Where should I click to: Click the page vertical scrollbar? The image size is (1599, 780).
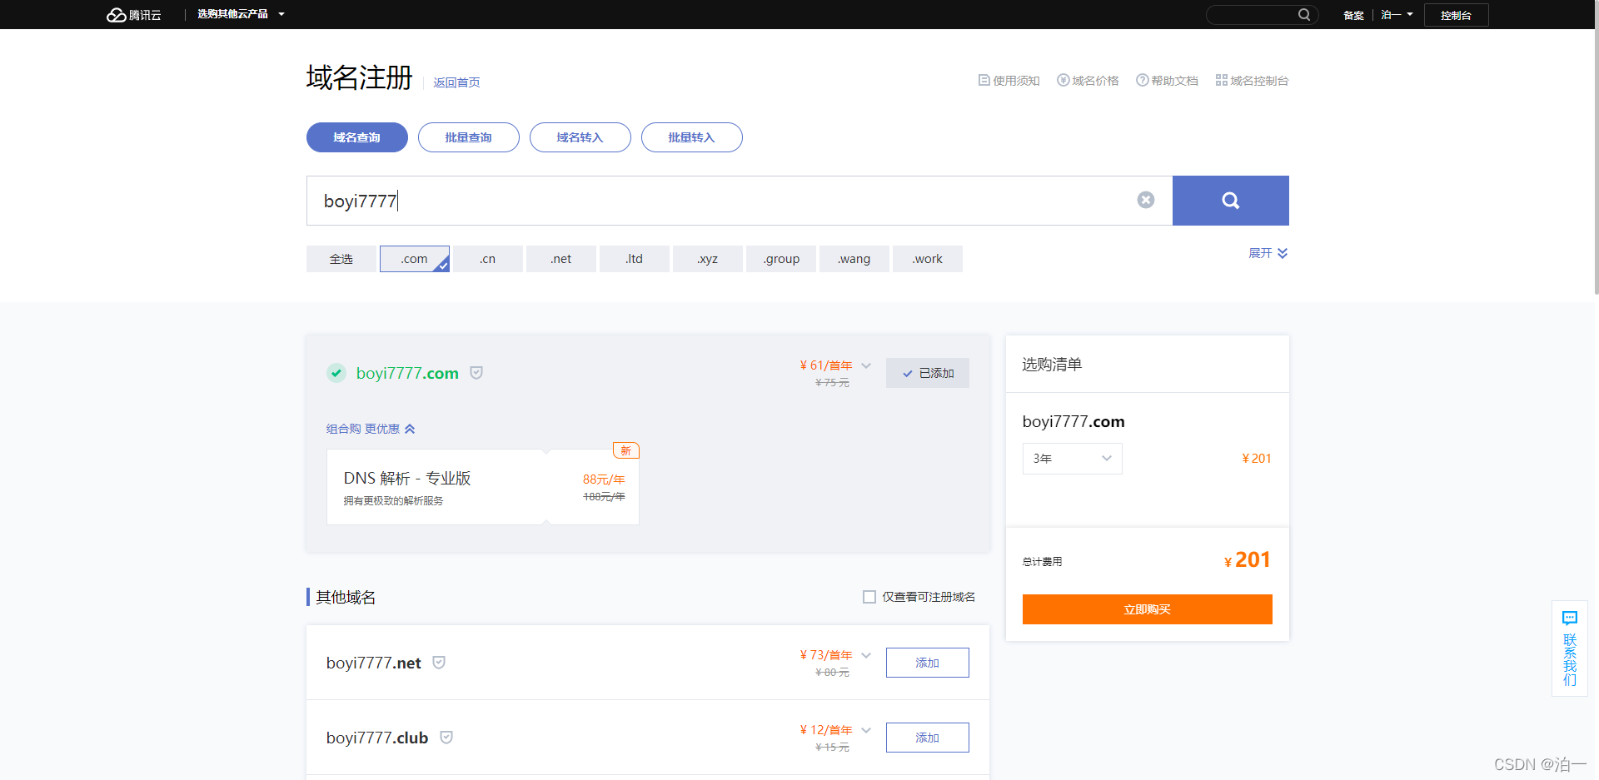1596,147
